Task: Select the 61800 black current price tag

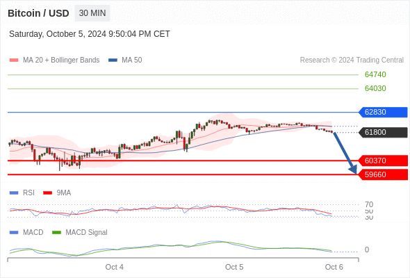Action: point(383,132)
